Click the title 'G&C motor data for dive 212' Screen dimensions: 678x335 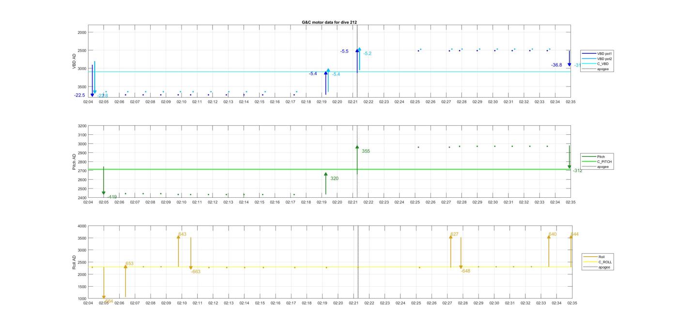[x=329, y=22]
